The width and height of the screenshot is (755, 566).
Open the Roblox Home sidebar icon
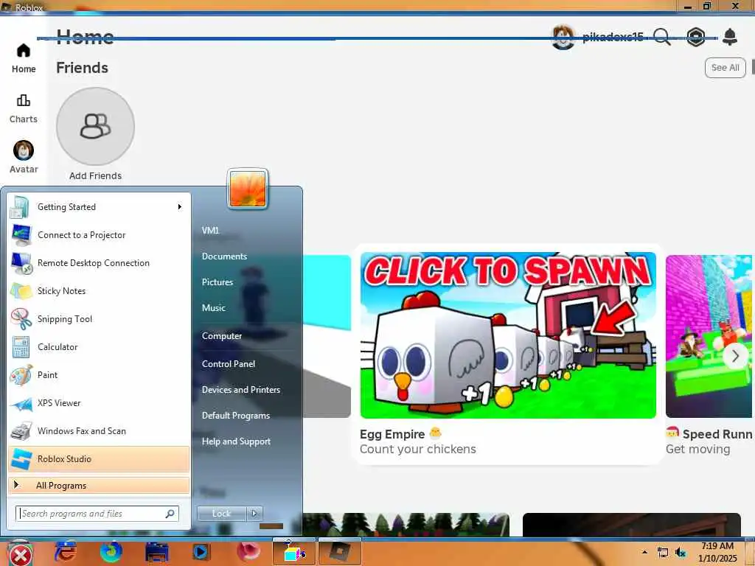(23, 51)
